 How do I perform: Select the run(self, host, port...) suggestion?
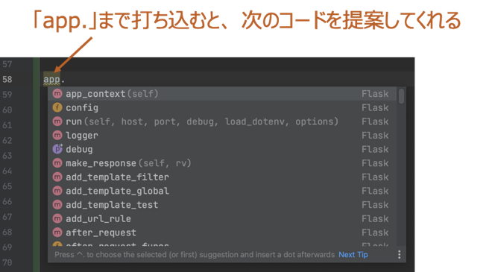(x=222, y=121)
